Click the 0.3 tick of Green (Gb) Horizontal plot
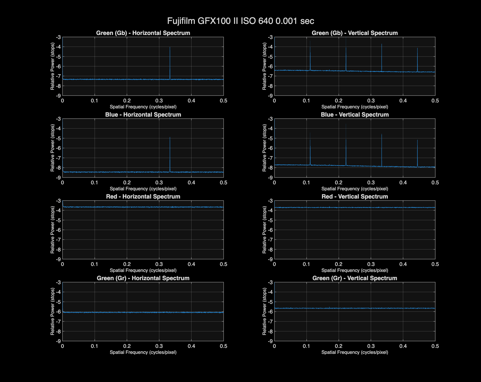Screen dimensions: 481x382 click(x=159, y=101)
